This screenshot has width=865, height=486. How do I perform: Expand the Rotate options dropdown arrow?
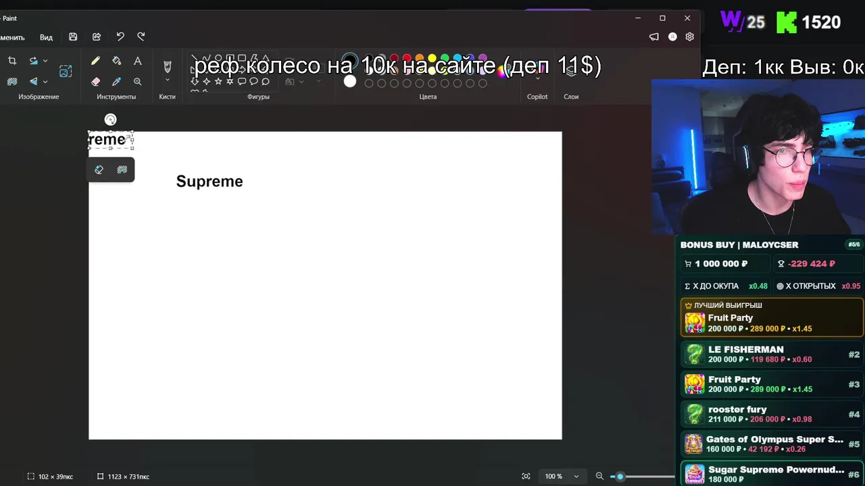pos(45,61)
